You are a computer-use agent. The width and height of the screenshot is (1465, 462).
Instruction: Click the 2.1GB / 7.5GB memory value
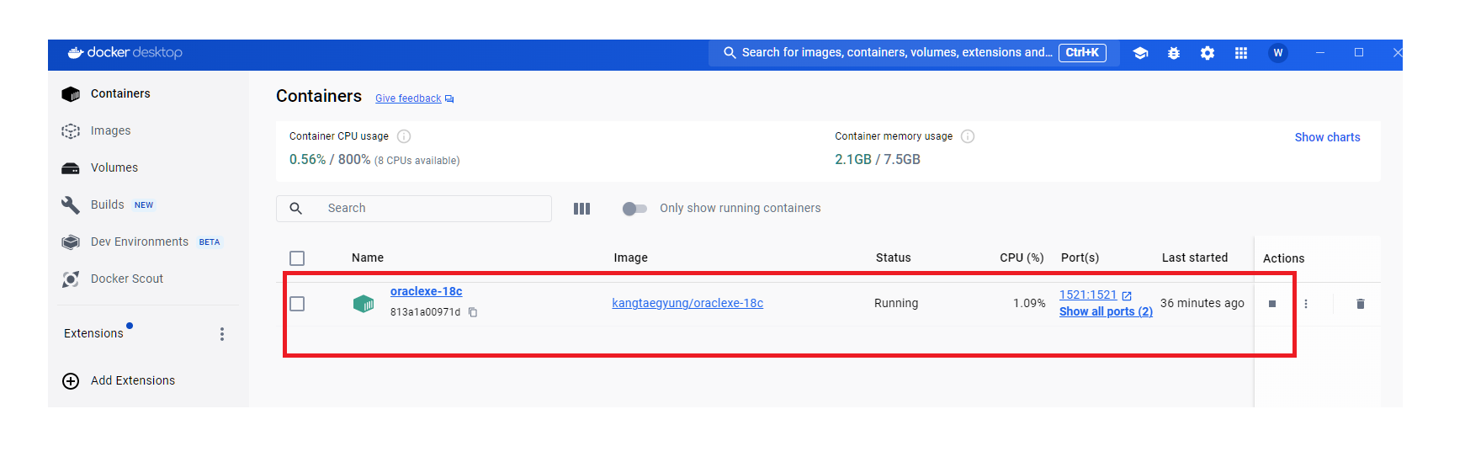pos(878,159)
